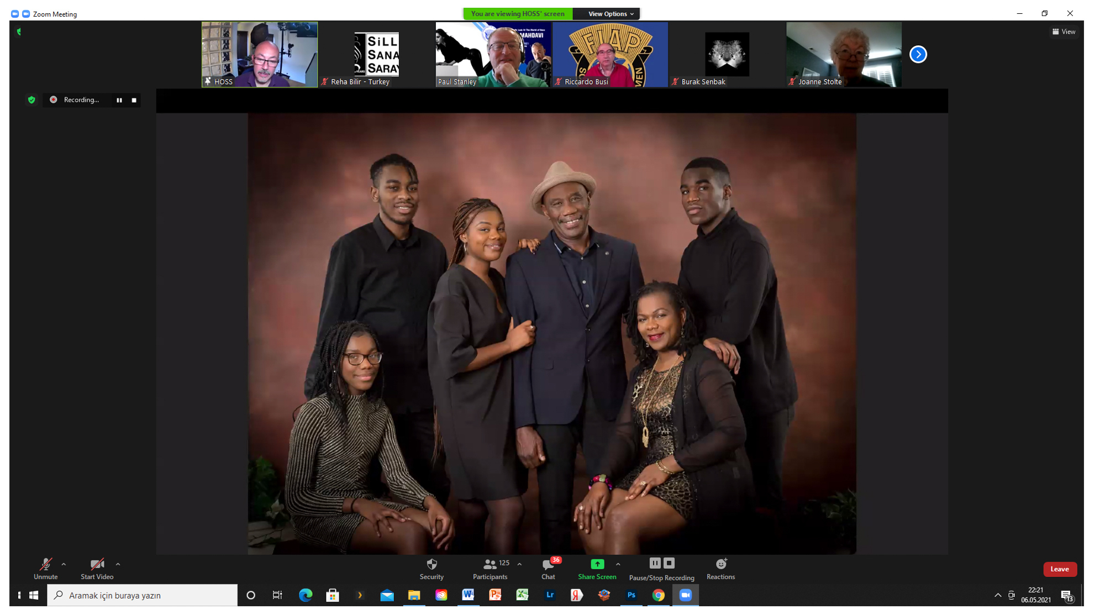Show hidden system tray icons
The width and height of the screenshot is (1105, 614).
(998, 595)
